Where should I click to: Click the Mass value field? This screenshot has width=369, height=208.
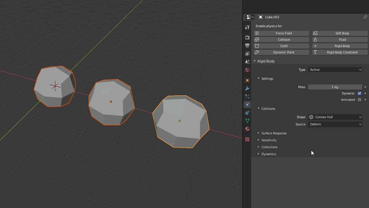pos(335,87)
